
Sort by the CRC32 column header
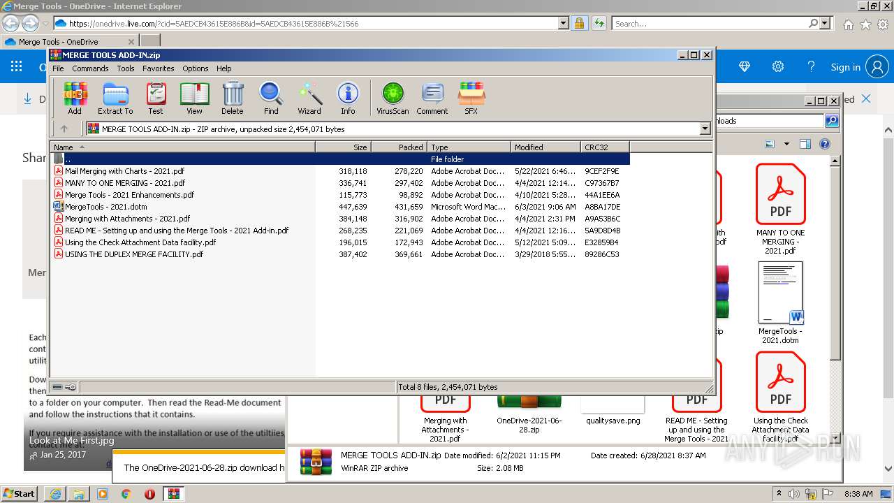pyautogui.click(x=605, y=147)
